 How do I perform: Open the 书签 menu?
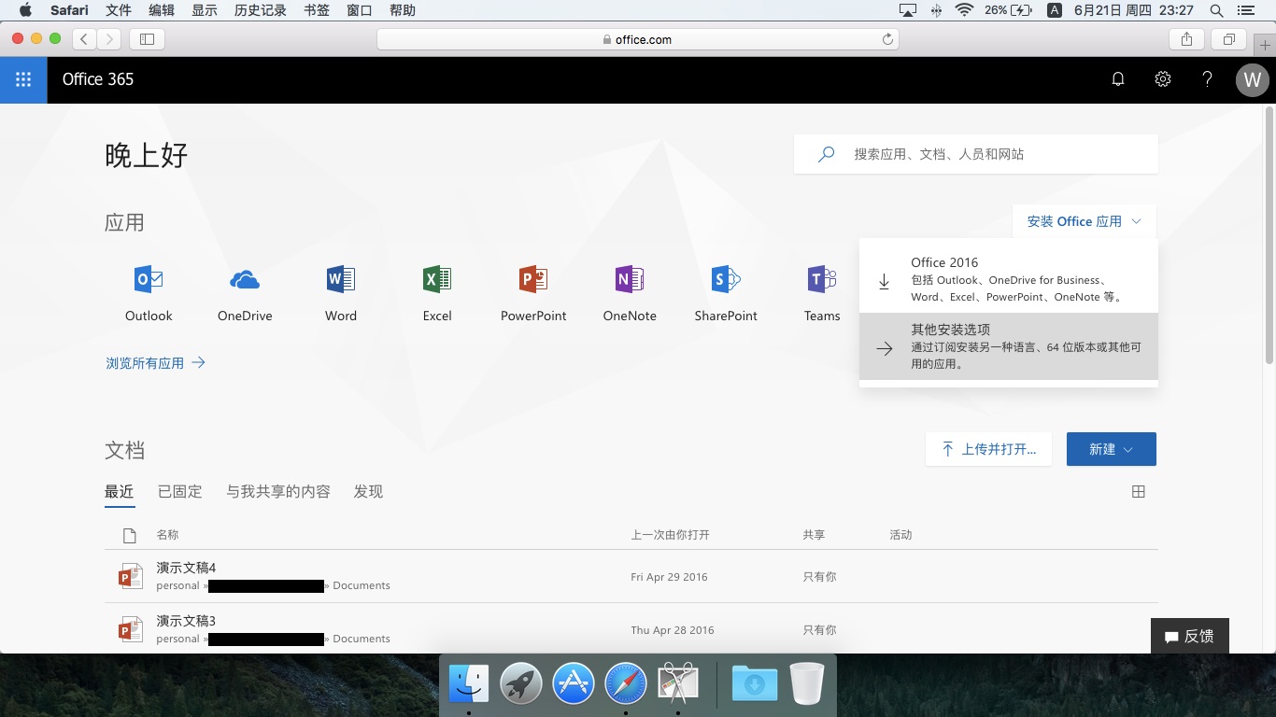(317, 10)
